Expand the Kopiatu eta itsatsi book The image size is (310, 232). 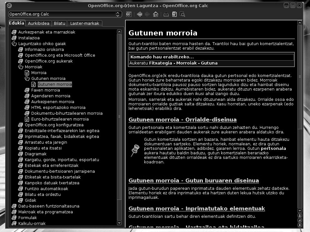pos(40,148)
